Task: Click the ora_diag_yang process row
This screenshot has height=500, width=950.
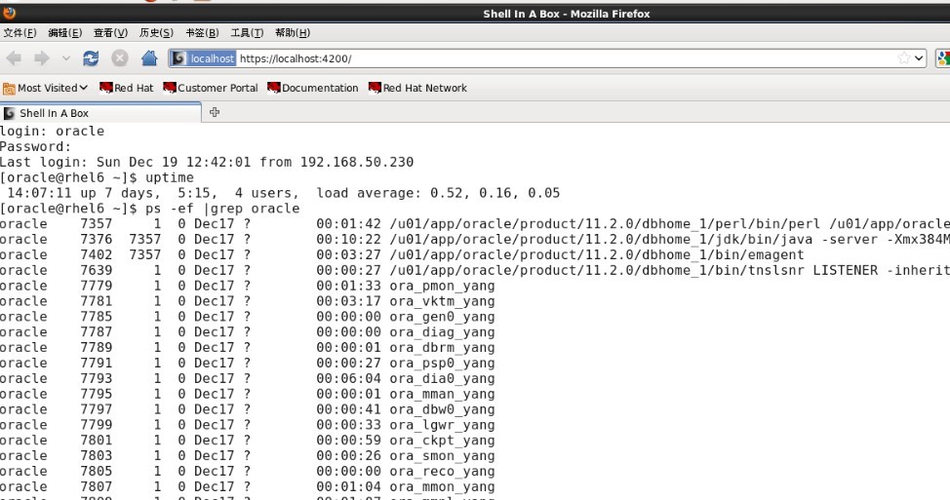Action: tap(247, 332)
